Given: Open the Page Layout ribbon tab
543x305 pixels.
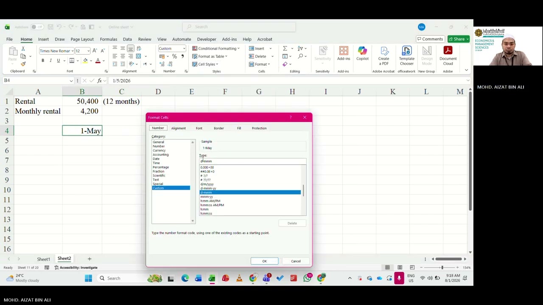Looking at the screenshot, I should [82, 39].
